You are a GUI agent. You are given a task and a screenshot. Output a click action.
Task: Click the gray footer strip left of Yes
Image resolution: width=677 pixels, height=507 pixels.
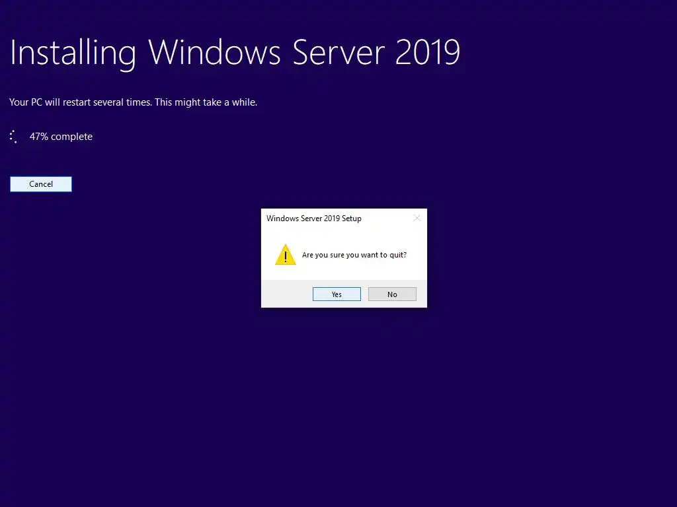287,294
